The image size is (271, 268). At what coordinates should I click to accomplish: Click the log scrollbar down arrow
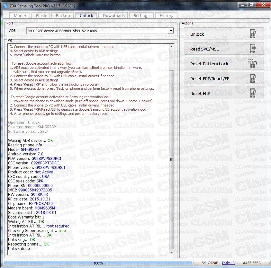[x=171, y=253]
